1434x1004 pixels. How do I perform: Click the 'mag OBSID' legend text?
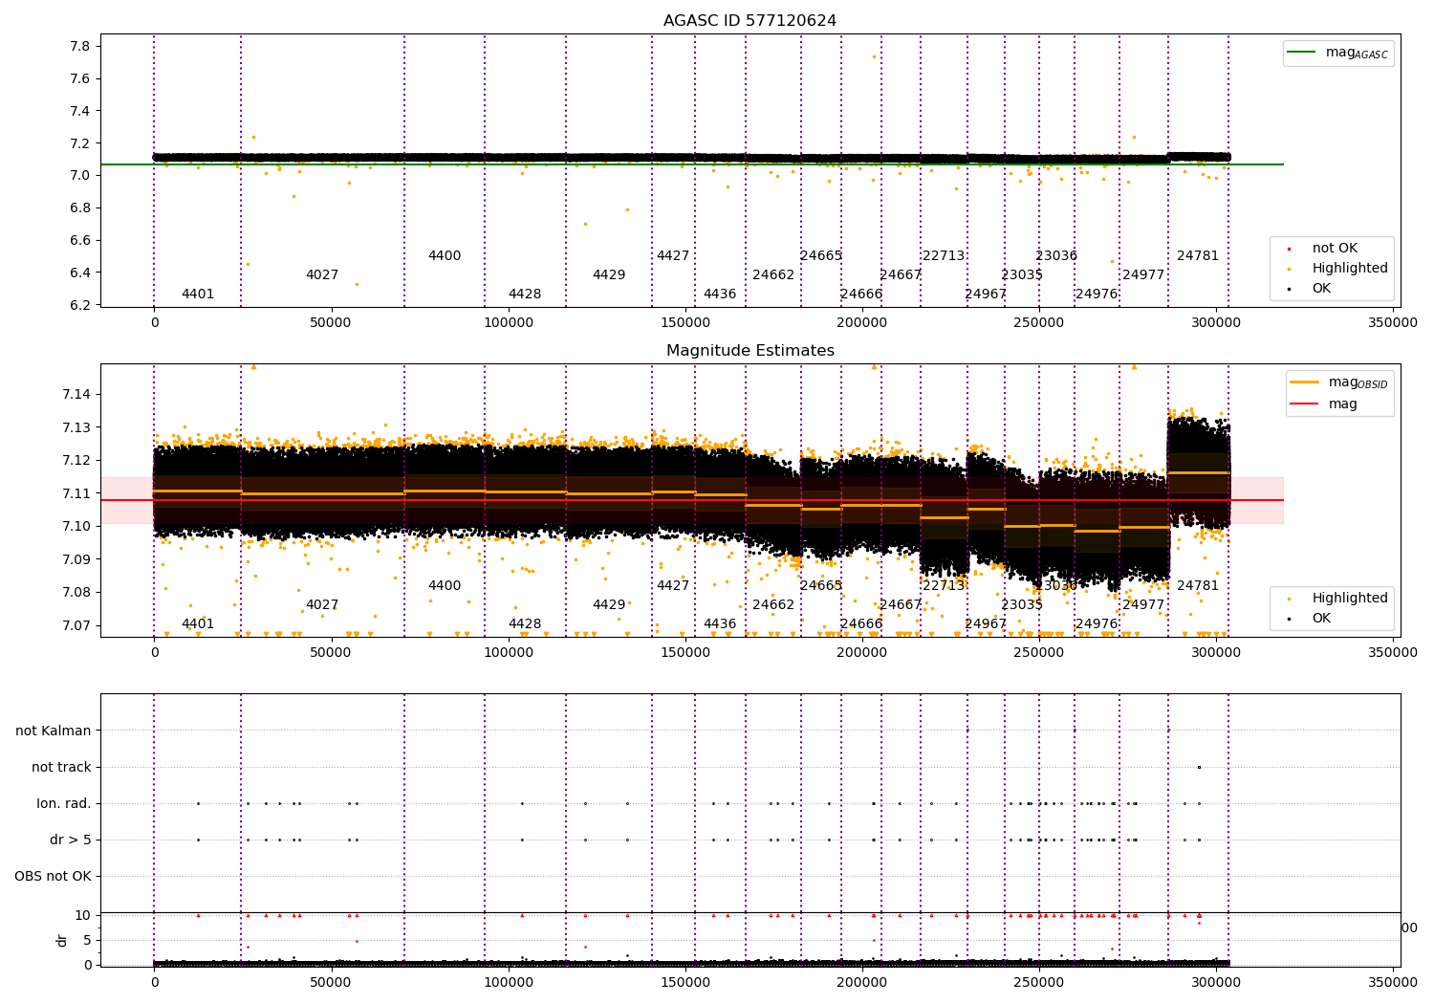tap(1358, 382)
